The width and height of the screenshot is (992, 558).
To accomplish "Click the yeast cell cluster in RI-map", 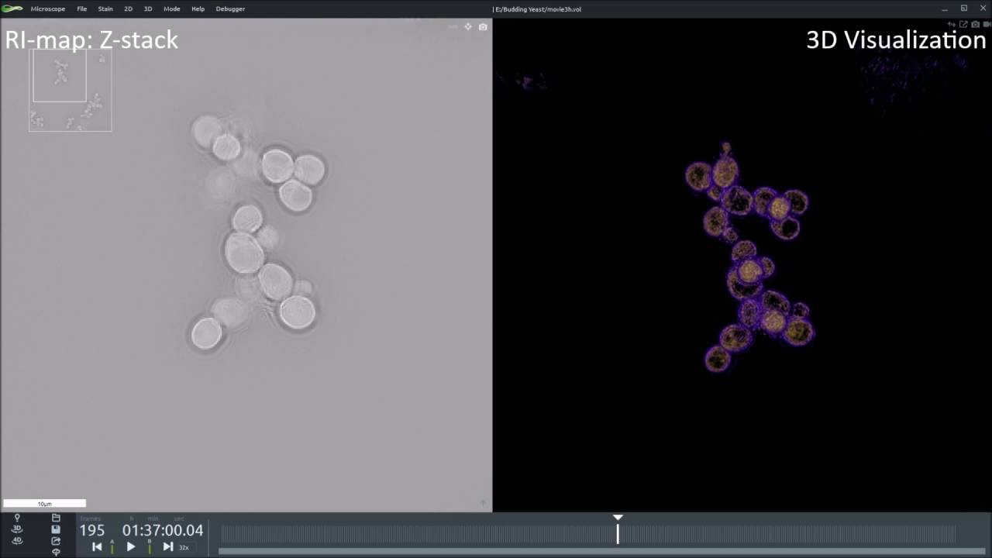I will [x=258, y=235].
